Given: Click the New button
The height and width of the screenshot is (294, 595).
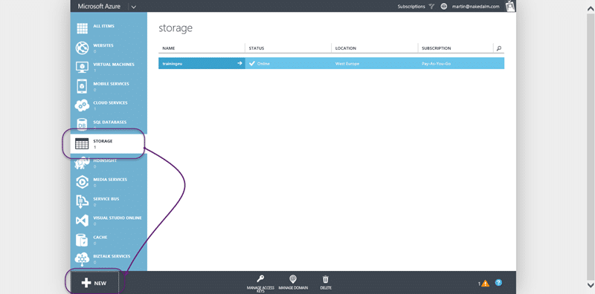Looking at the screenshot, I should click(x=94, y=283).
